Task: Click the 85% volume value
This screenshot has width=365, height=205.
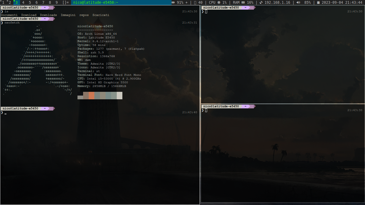Action: (308, 2)
